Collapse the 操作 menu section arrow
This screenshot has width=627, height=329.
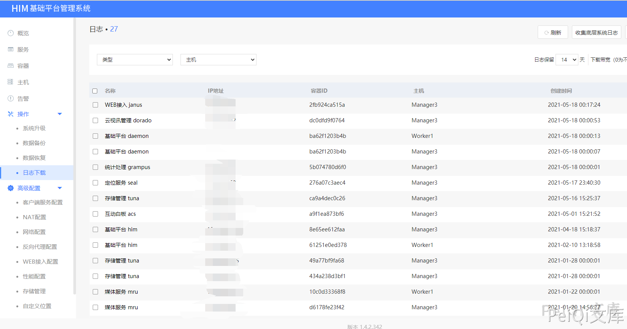point(60,114)
